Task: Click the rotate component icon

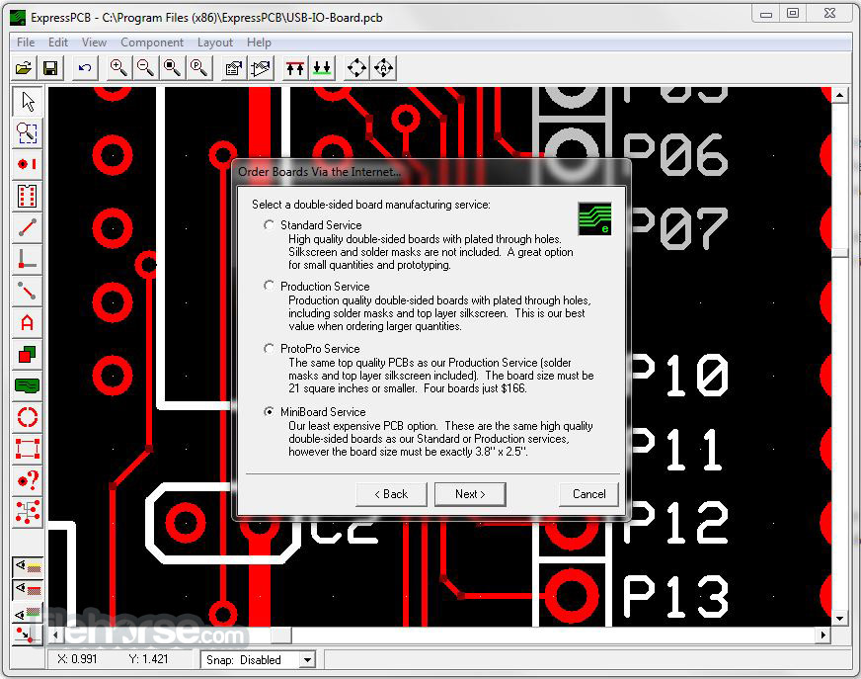Action: 356,68
